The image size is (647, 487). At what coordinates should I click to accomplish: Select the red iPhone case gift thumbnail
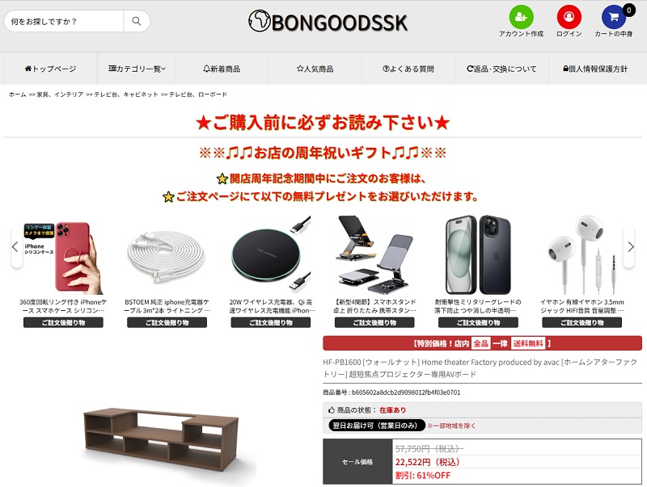[x=63, y=258]
